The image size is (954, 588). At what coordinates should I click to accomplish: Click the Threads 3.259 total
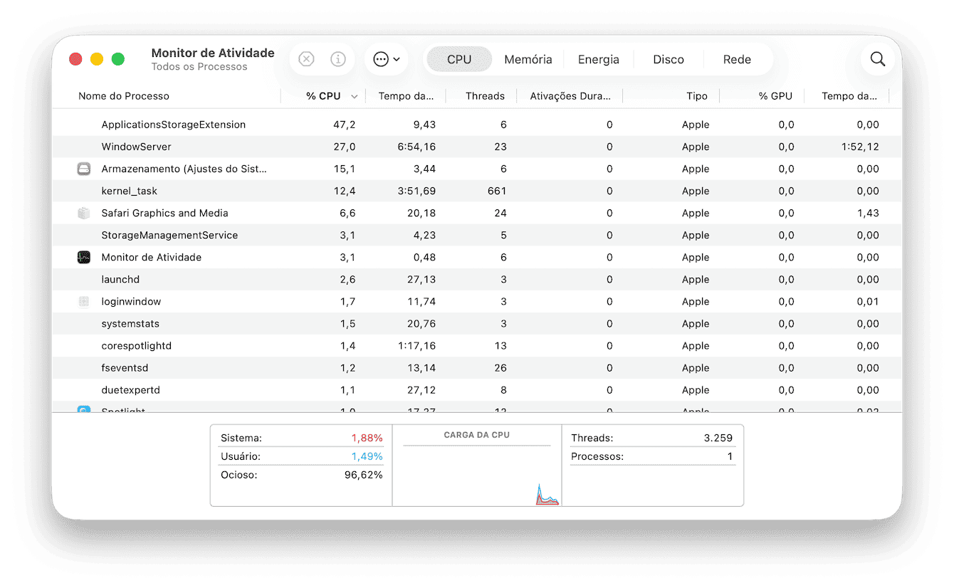pos(652,438)
